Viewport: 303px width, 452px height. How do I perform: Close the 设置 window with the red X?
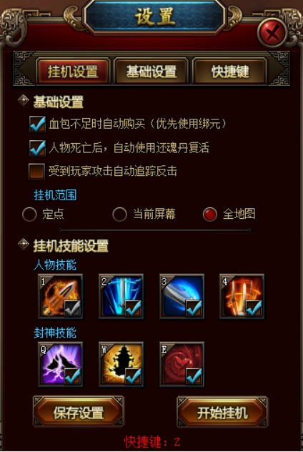pyautogui.click(x=272, y=32)
